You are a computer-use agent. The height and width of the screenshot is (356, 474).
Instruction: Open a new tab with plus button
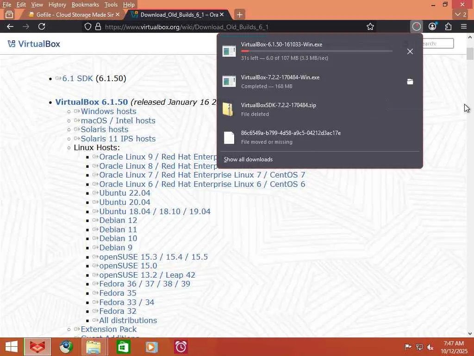[x=239, y=14]
